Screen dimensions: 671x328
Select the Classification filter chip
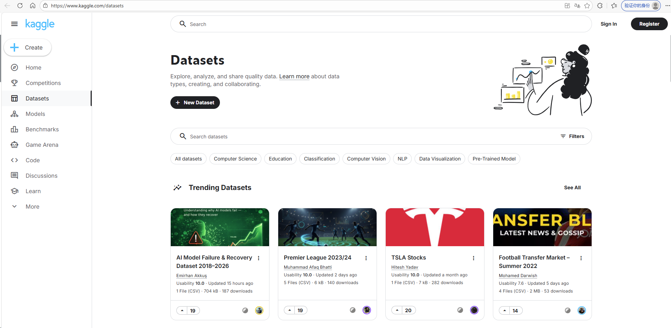(x=319, y=159)
